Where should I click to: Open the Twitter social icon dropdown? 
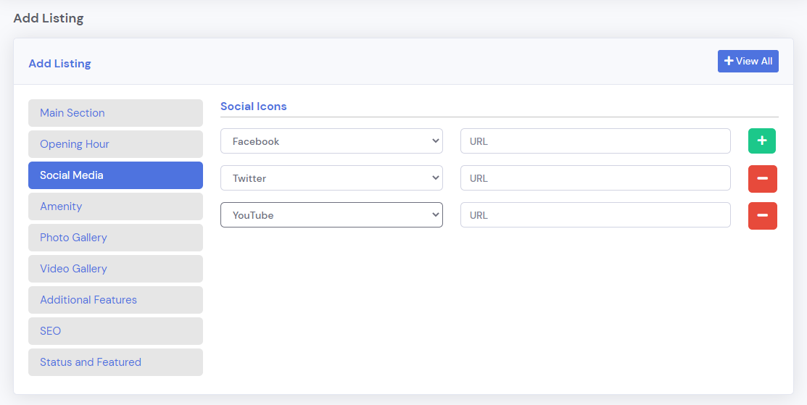tap(331, 178)
